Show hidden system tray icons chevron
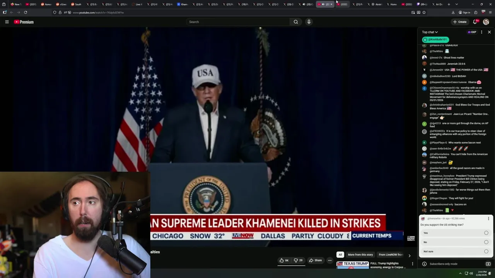495x278 pixels. click(x=461, y=273)
